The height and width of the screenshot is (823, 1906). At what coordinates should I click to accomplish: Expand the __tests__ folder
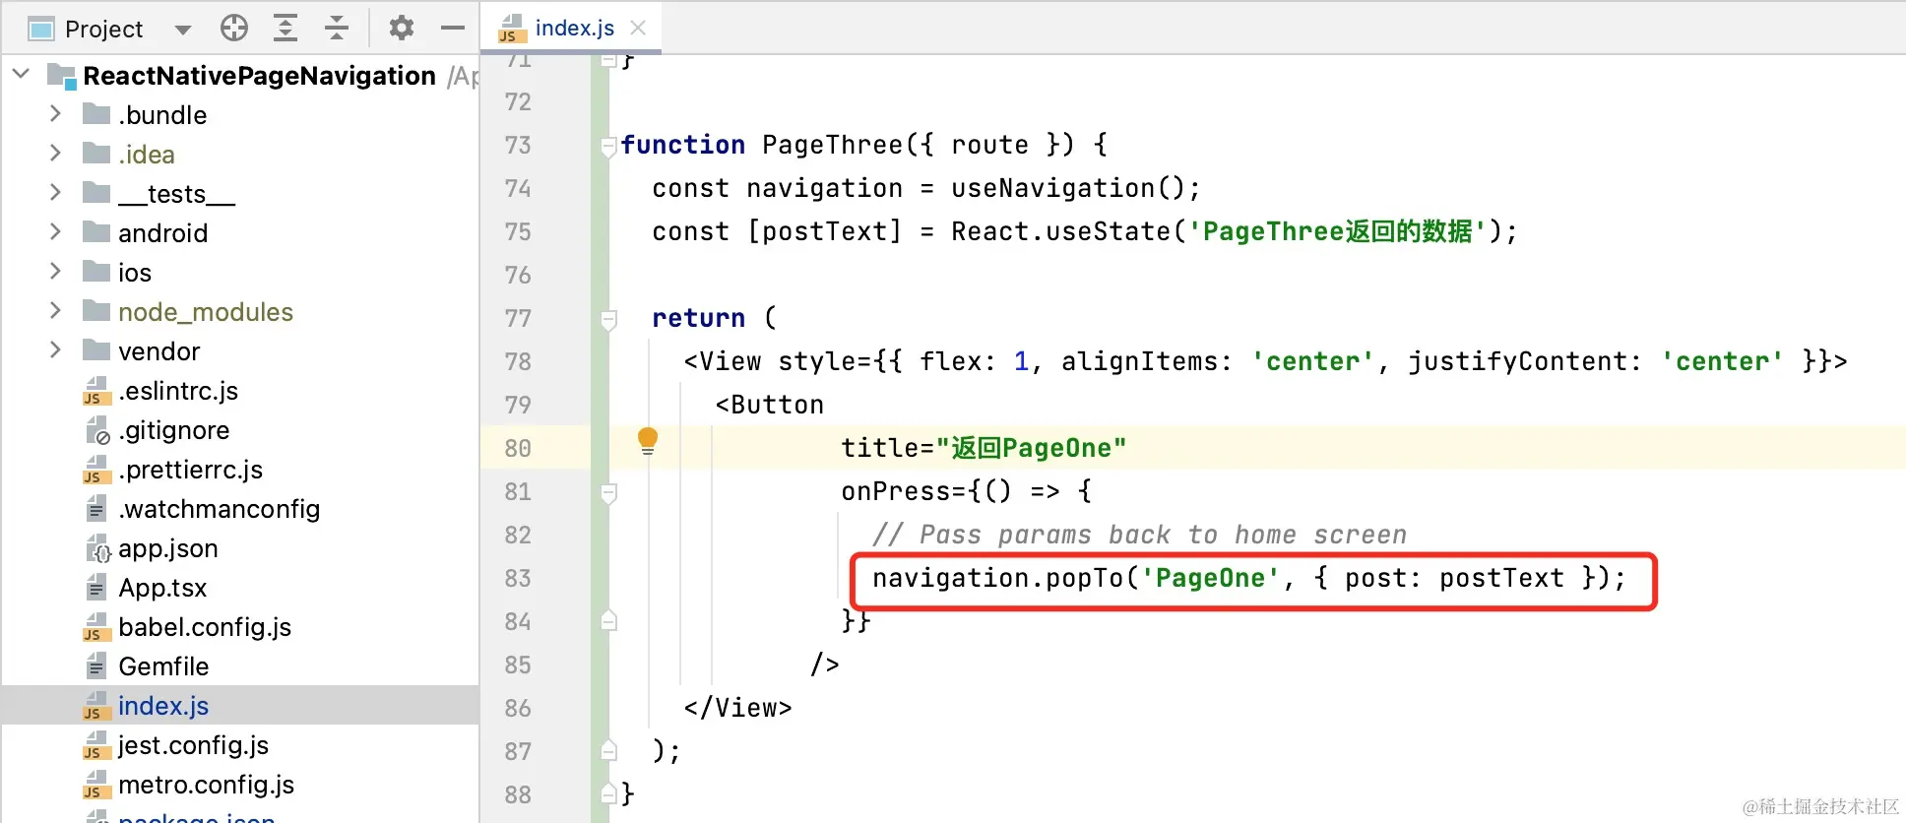(55, 193)
